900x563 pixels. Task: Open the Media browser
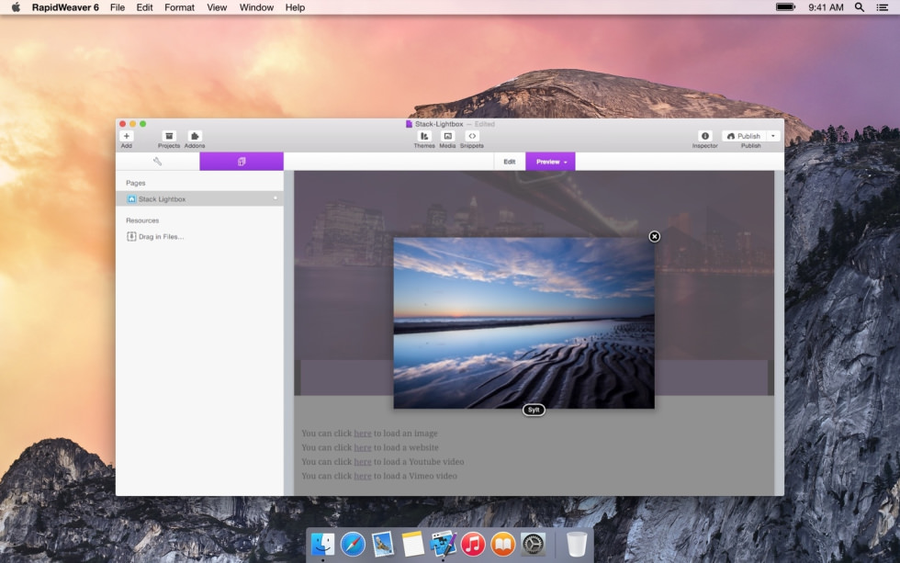(x=448, y=136)
